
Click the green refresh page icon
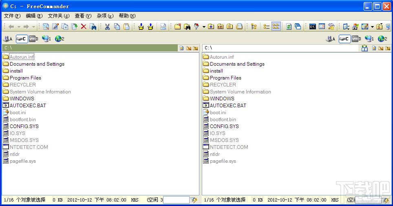[x=289, y=27]
